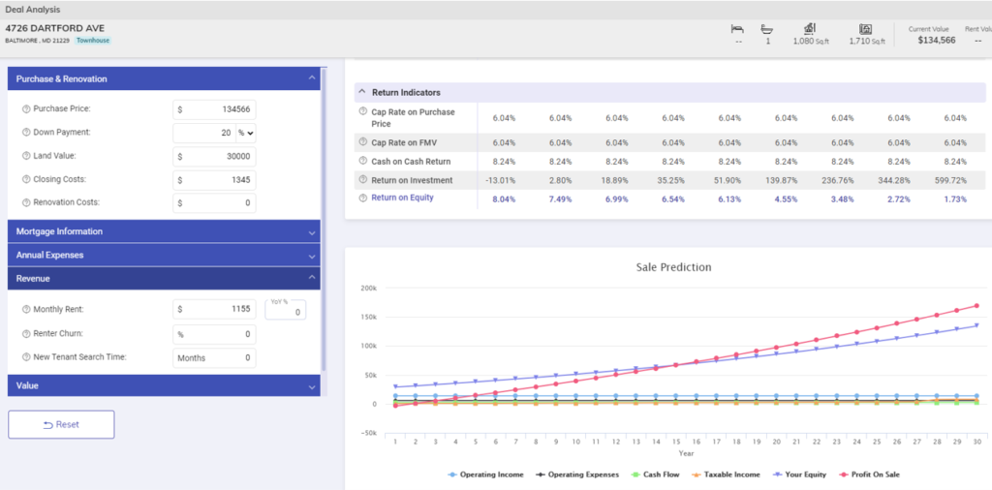
Task: Click the Renovation Costs input field
Action: tap(214, 203)
